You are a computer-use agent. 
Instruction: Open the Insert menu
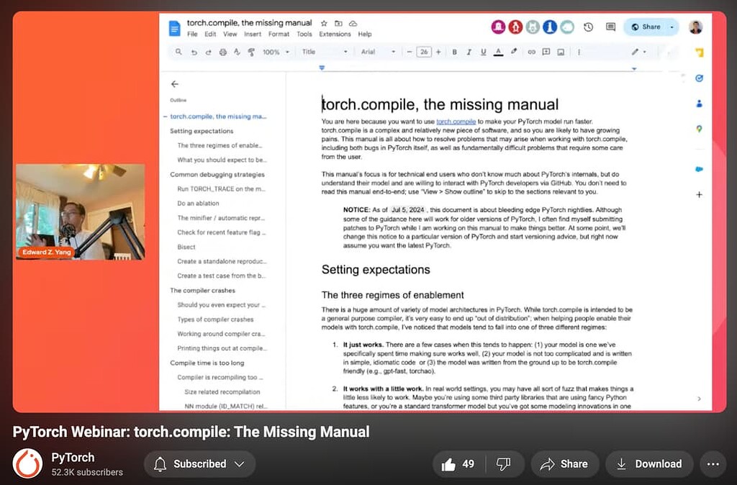pyautogui.click(x=253, y=35)
